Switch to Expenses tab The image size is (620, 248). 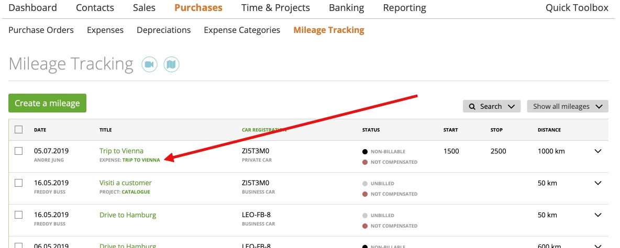click(105, 30)
